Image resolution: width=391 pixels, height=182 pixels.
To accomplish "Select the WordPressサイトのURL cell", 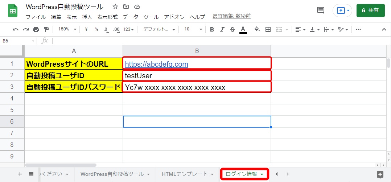I will click(74, 64).
